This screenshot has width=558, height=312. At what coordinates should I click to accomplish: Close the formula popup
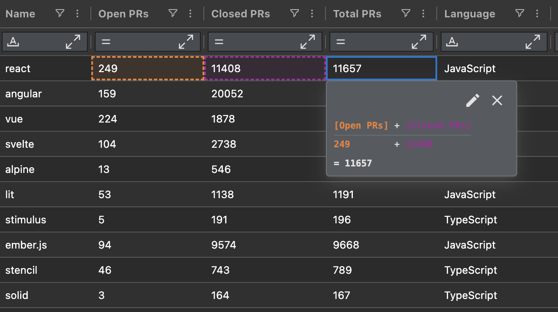tap(497, 100)
